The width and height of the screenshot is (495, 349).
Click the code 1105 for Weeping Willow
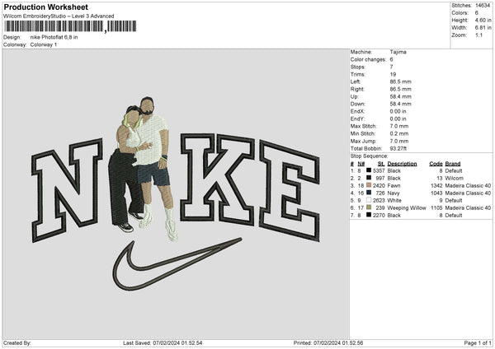pos(436,208)
